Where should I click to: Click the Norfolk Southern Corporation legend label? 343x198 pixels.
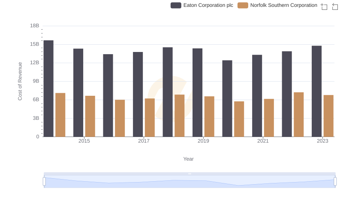[x=284, y=5]
